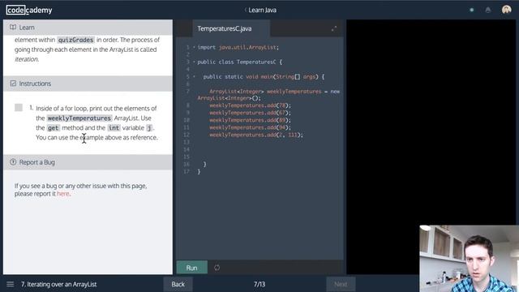Click the weeklyTemperatures code keyword in instructions
This screenshot has width=519, height=292.
click(79, 118)
